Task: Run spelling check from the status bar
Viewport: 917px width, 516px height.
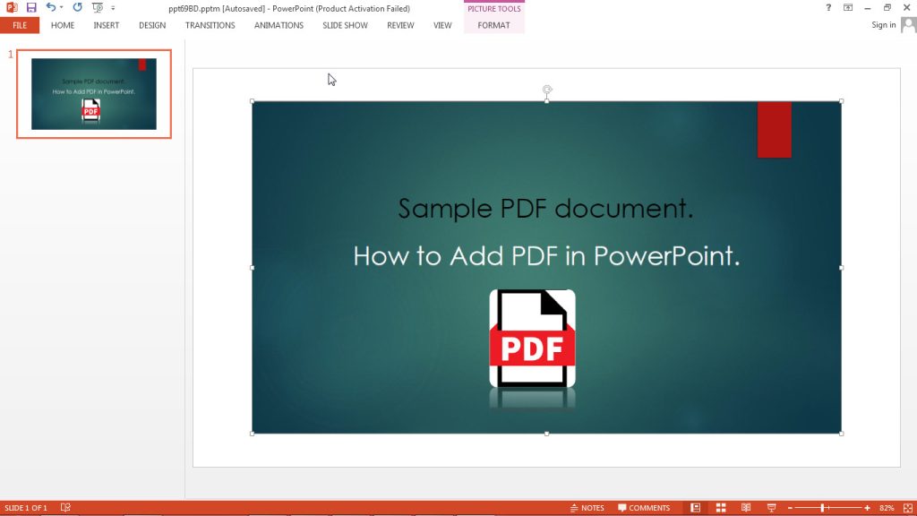Action: 64,507
